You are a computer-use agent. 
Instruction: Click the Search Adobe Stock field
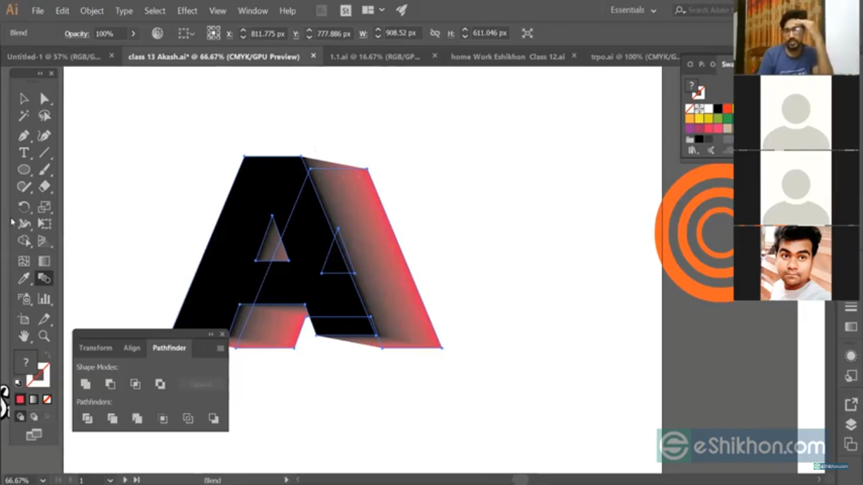tap(708, 10)
